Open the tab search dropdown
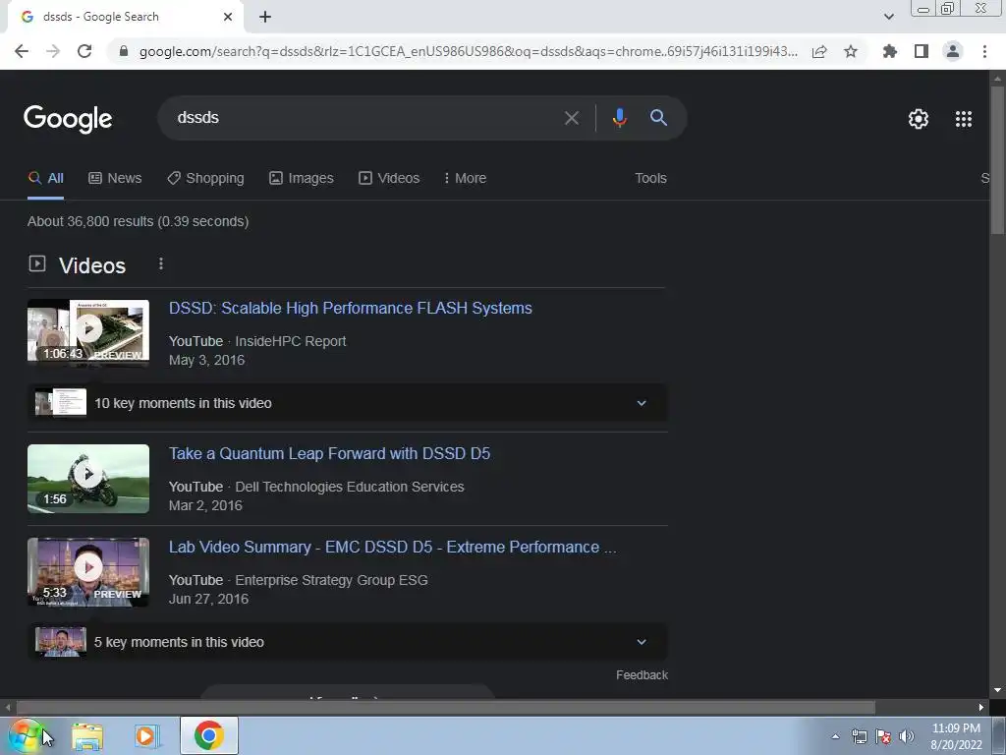Screen dimensions: 1006x755 [888, 17]
